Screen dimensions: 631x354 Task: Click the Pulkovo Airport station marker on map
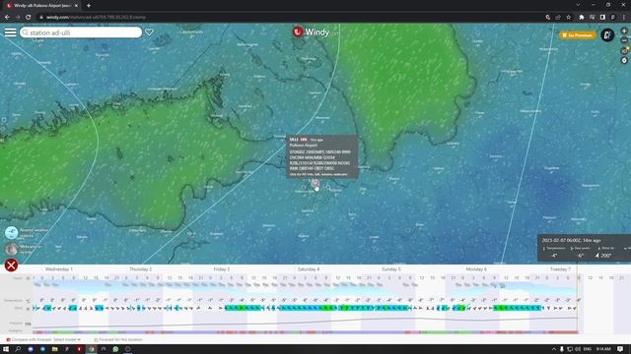315,183
